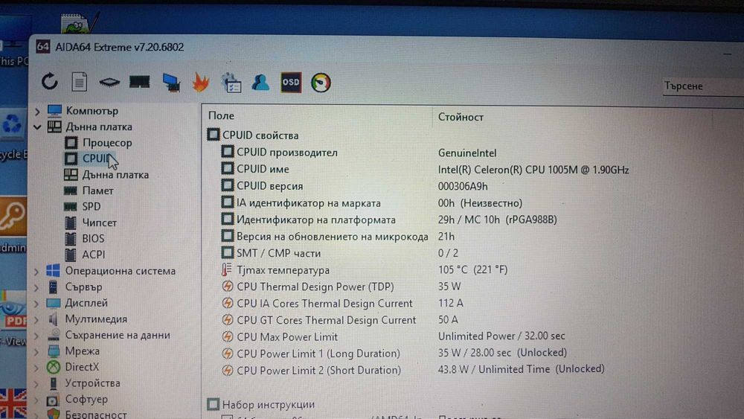744x419 pixels.
Task: Expand the Компютър tree node
Action: [x=37, y=111]
